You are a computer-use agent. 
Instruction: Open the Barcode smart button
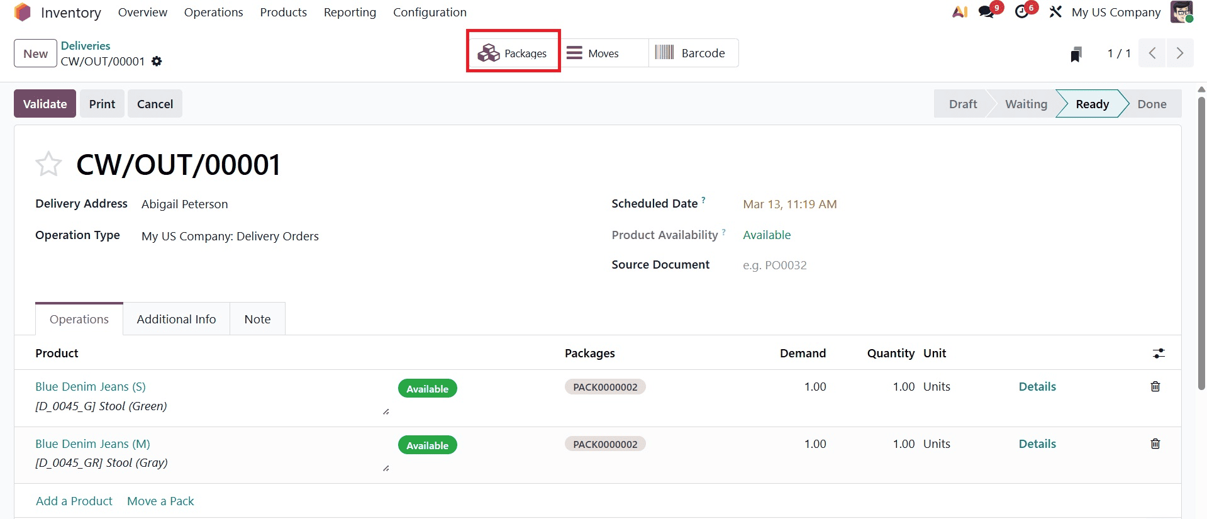coord(693,53)
